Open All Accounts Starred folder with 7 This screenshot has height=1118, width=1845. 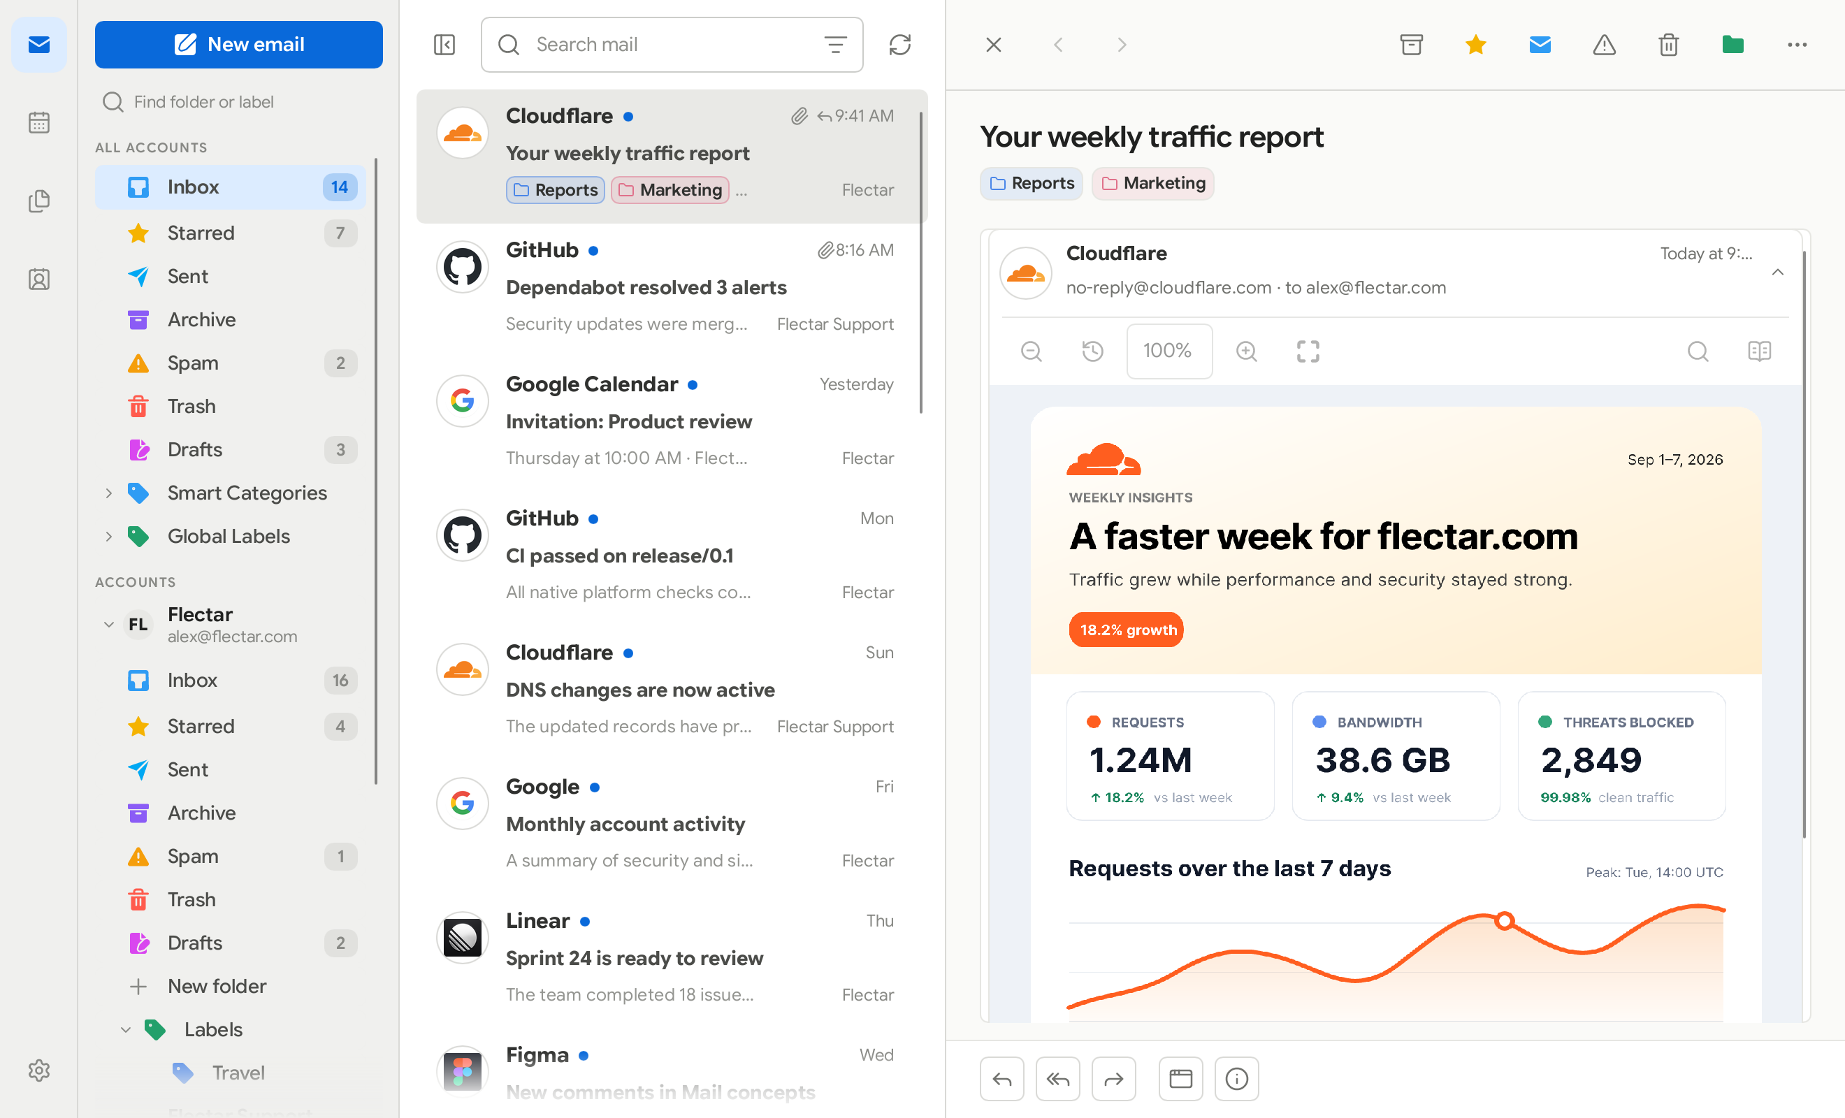click(x=231, y=233)
